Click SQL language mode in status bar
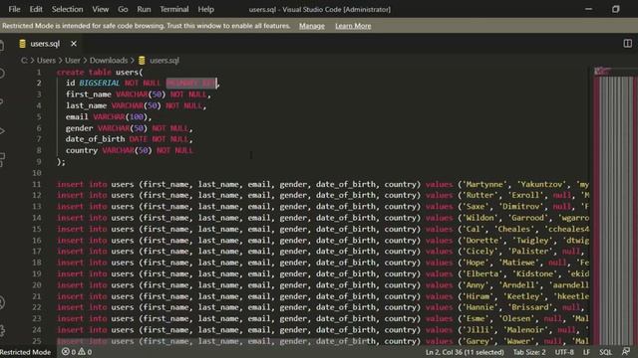 [x=605, y=352]
